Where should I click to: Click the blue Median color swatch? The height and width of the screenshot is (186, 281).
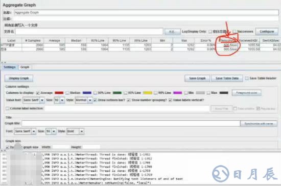click(87, 93)
